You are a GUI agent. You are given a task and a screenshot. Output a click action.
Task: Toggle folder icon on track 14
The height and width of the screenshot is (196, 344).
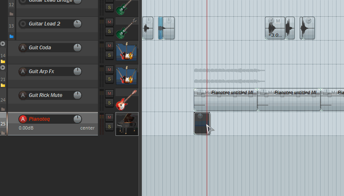coord(3,61)
